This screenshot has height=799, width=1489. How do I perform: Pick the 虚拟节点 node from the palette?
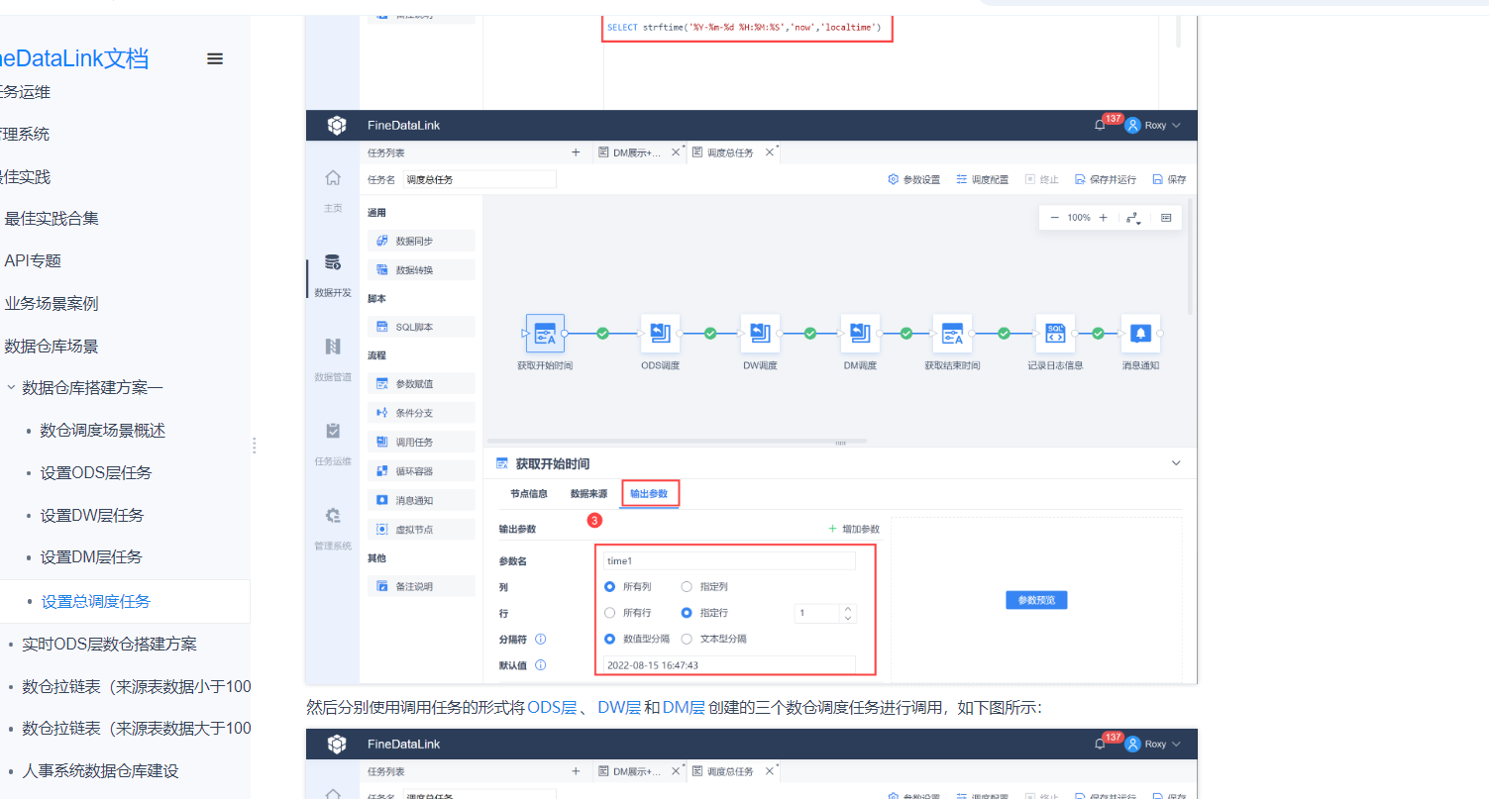click(421, 530)
